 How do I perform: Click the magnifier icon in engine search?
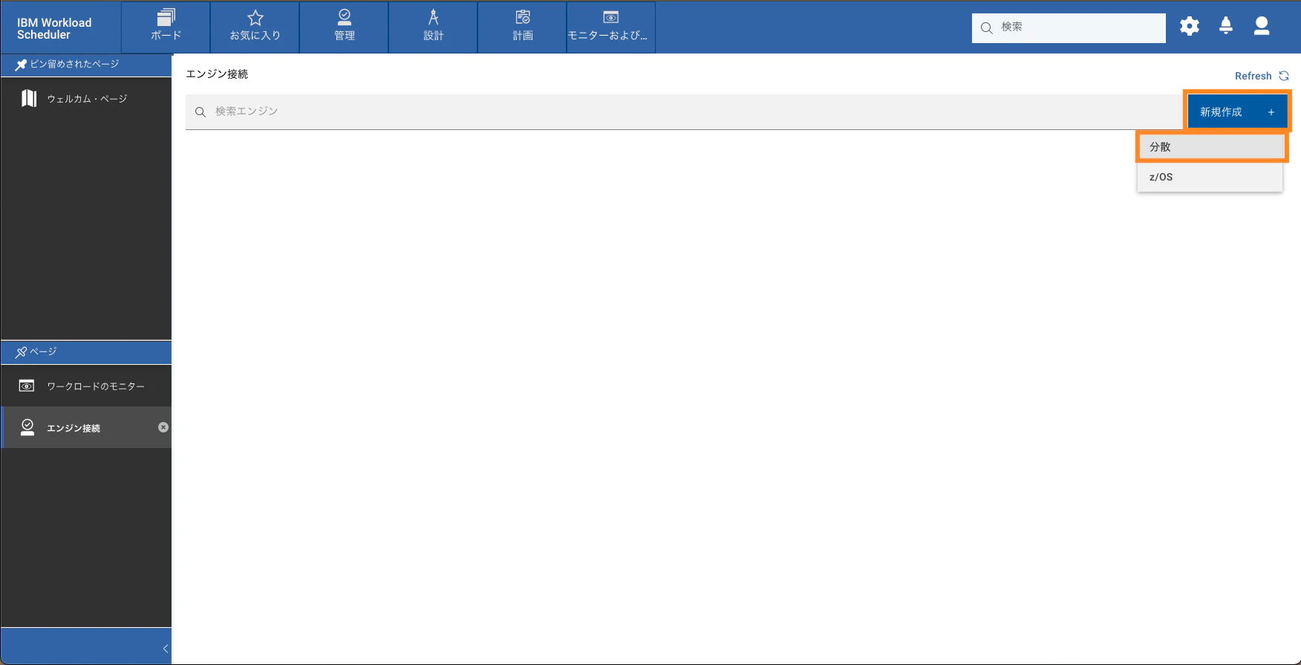tap(200, 112)
